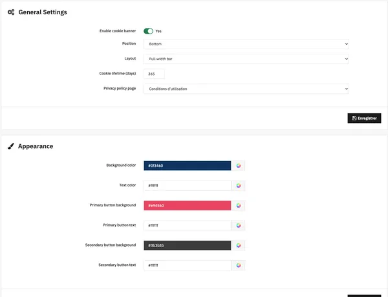Open color wheel for Primary button background
The width and height of the screenshot is (388, 297).
[238, 205]
